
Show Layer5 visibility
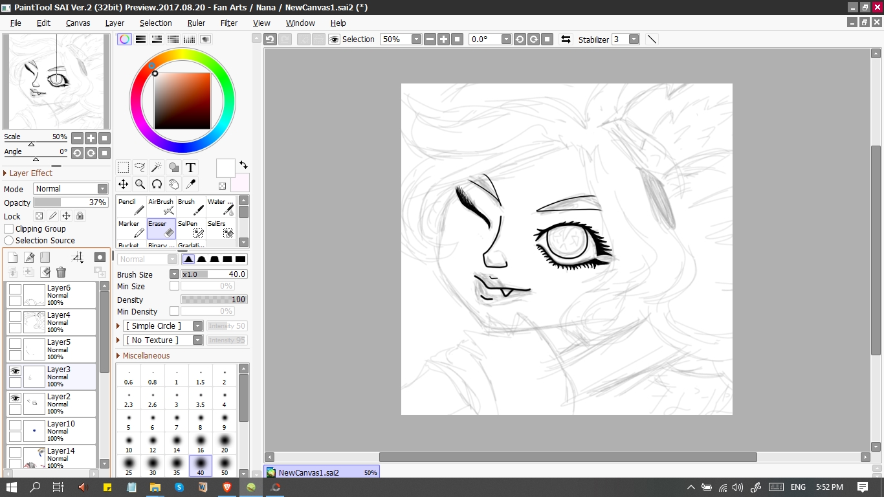pyautogui.click(x=15, y=344)
